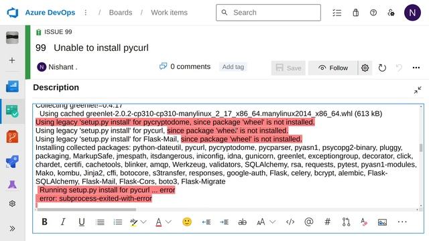Screen dimensions: 429x241
Task: Click the plus icon to add new item
Action: (x=12, y=60)
